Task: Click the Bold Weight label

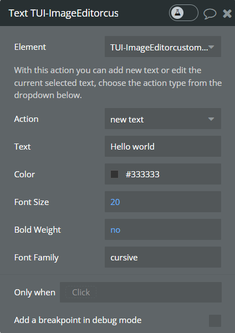Action: click(38, 230)
